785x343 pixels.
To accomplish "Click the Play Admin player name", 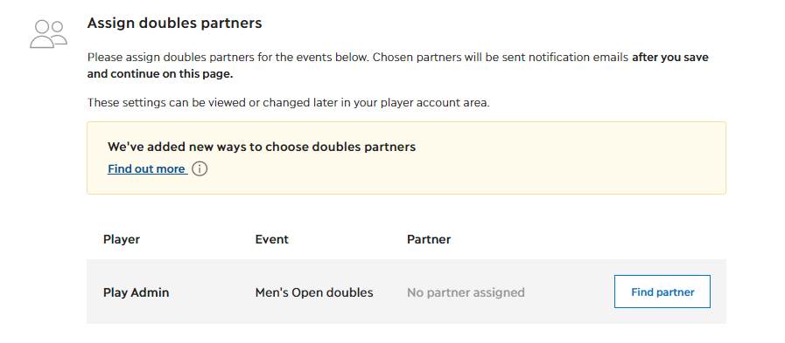I will [x=137, y=292].
